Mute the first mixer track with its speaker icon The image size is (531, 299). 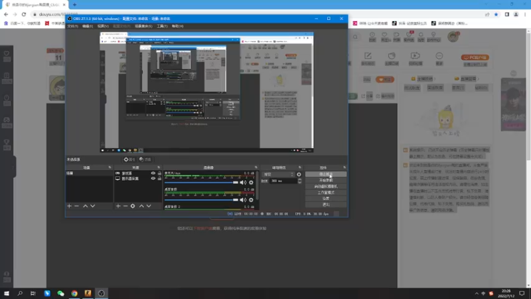[243, 182]
